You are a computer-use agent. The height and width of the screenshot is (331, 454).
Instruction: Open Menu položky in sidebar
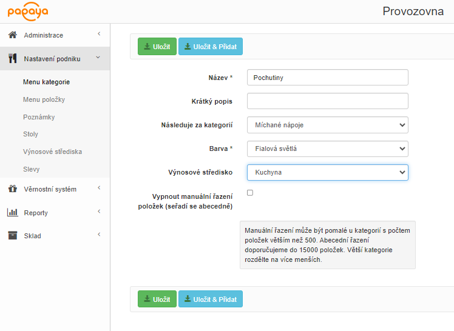pos(44,99)
